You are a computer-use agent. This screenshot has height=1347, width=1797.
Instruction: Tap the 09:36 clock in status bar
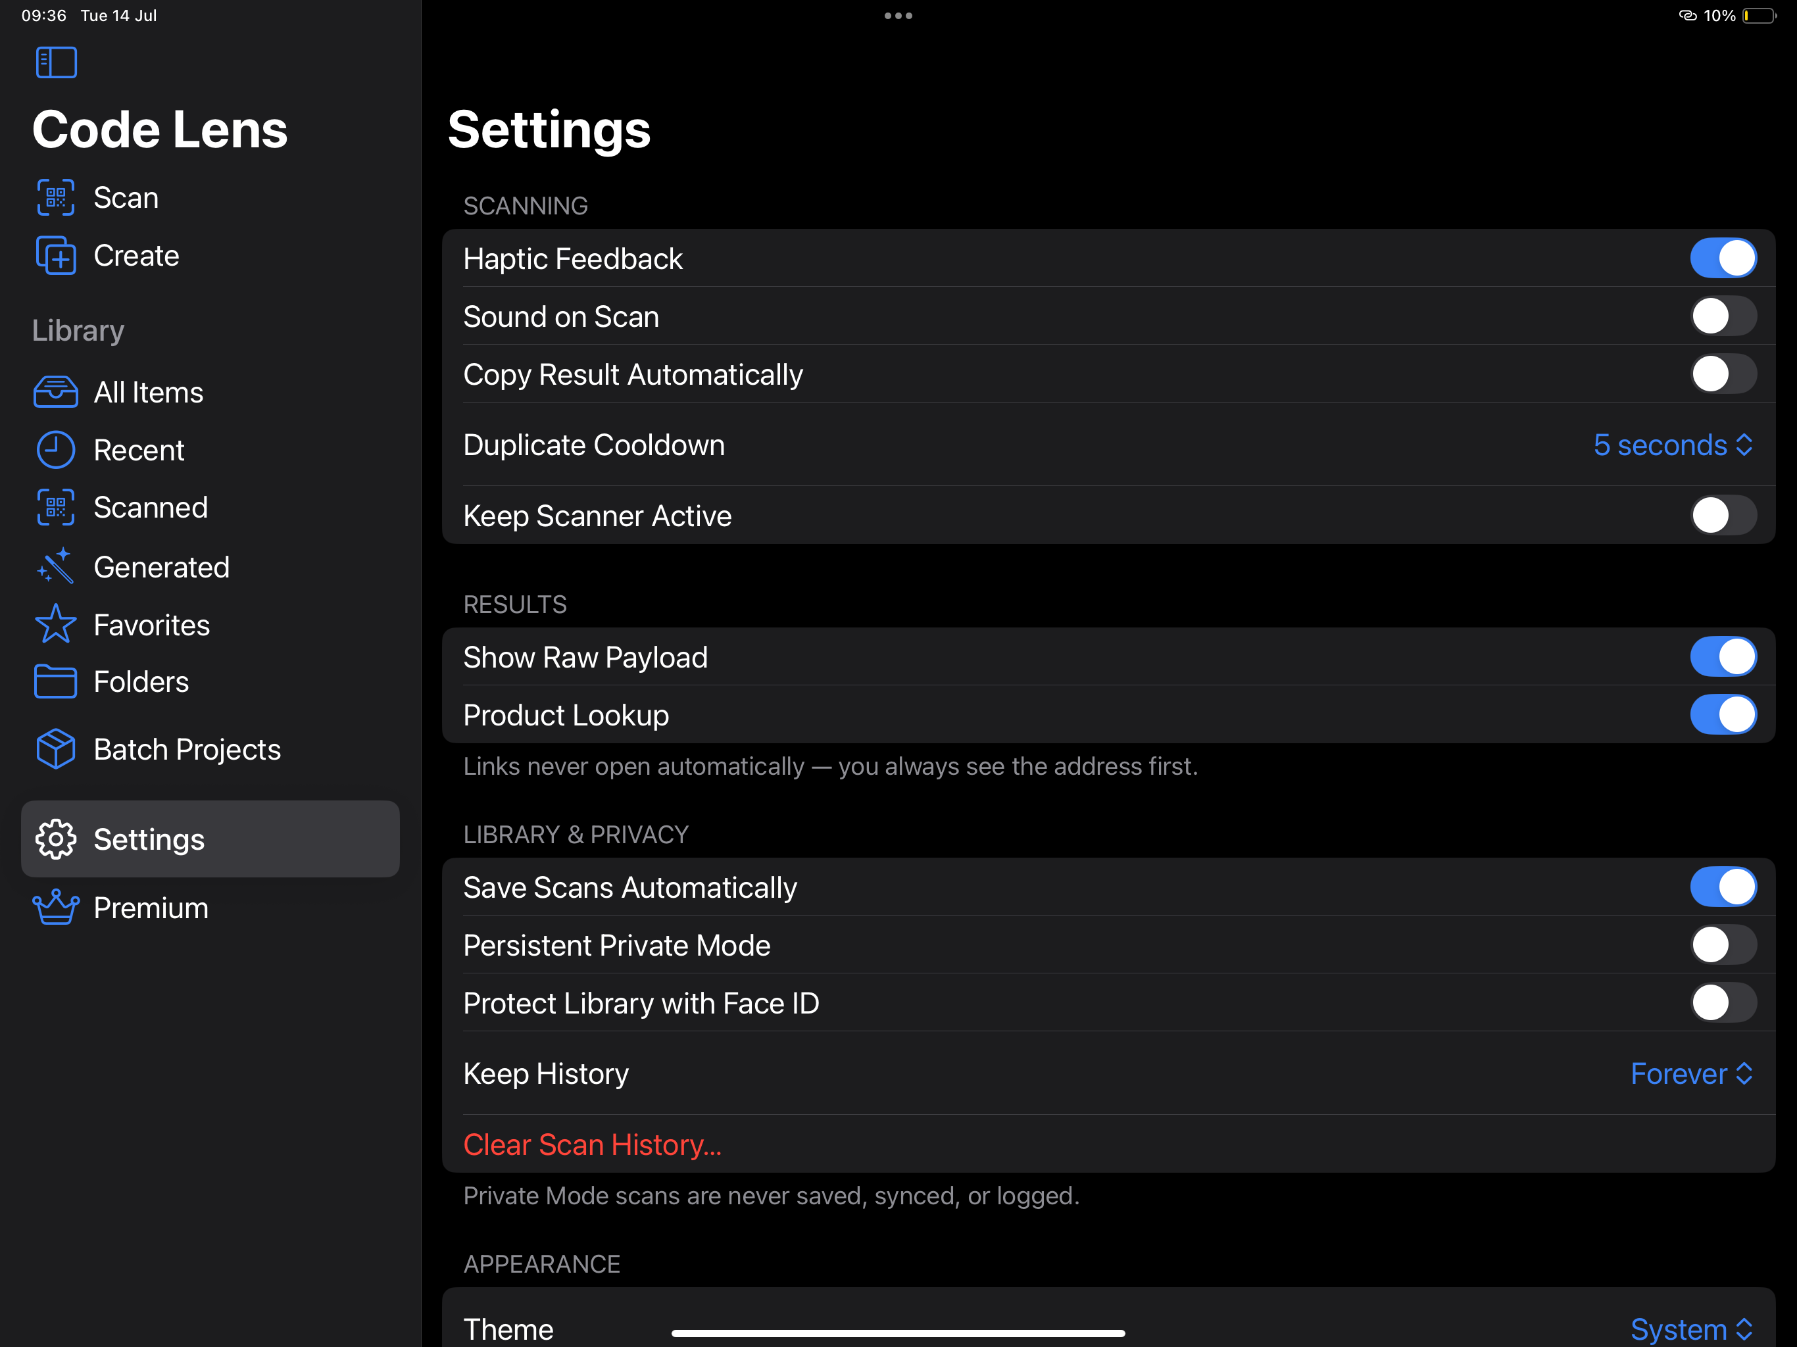44,15
